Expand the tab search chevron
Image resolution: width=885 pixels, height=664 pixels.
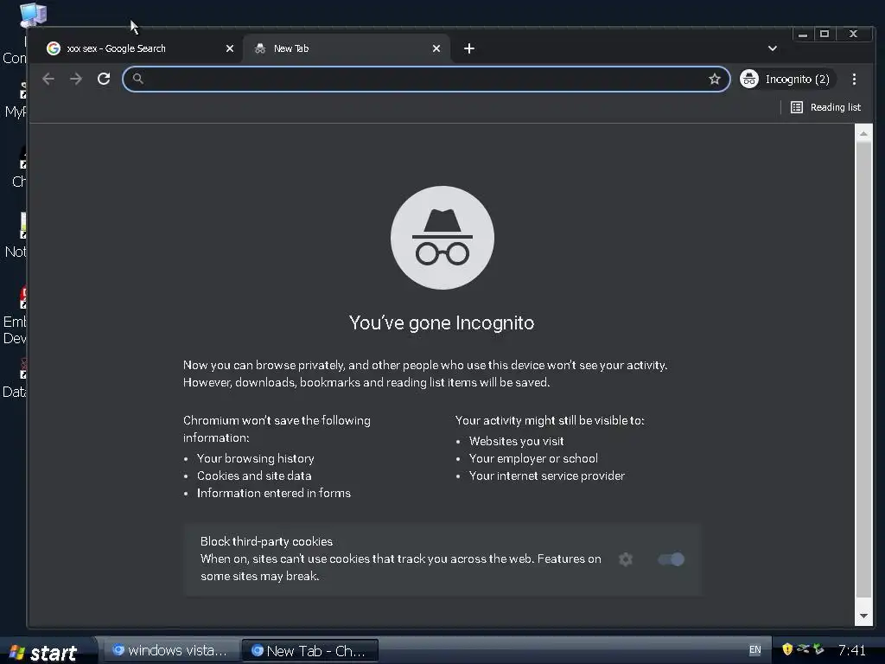773,48
